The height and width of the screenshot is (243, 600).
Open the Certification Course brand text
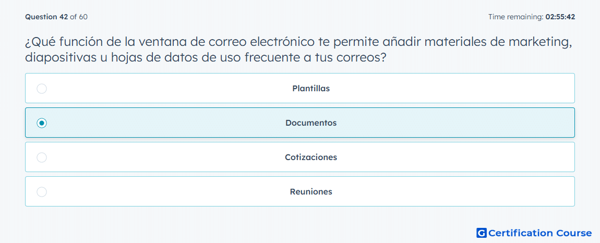540,233
